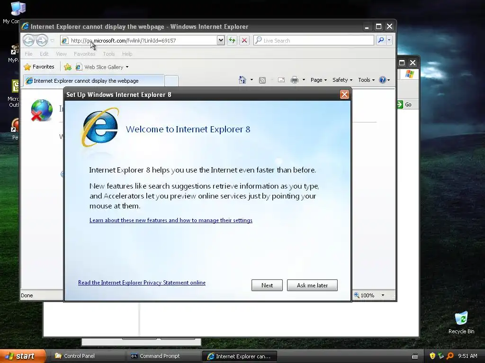The height and width of the screenshot is (363, 485).
Task: Click the Internet Explorer taskbar button
Action: click(x=239, y=356)
